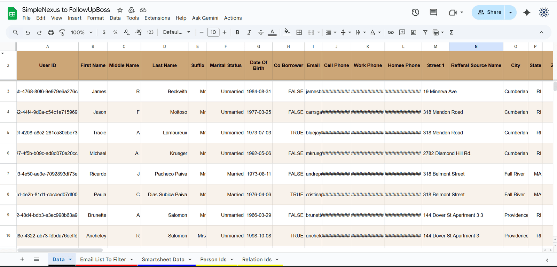Screen dimensions: 557x267
Task: Open the functions sigma icon
Action: tap(451, 32)
